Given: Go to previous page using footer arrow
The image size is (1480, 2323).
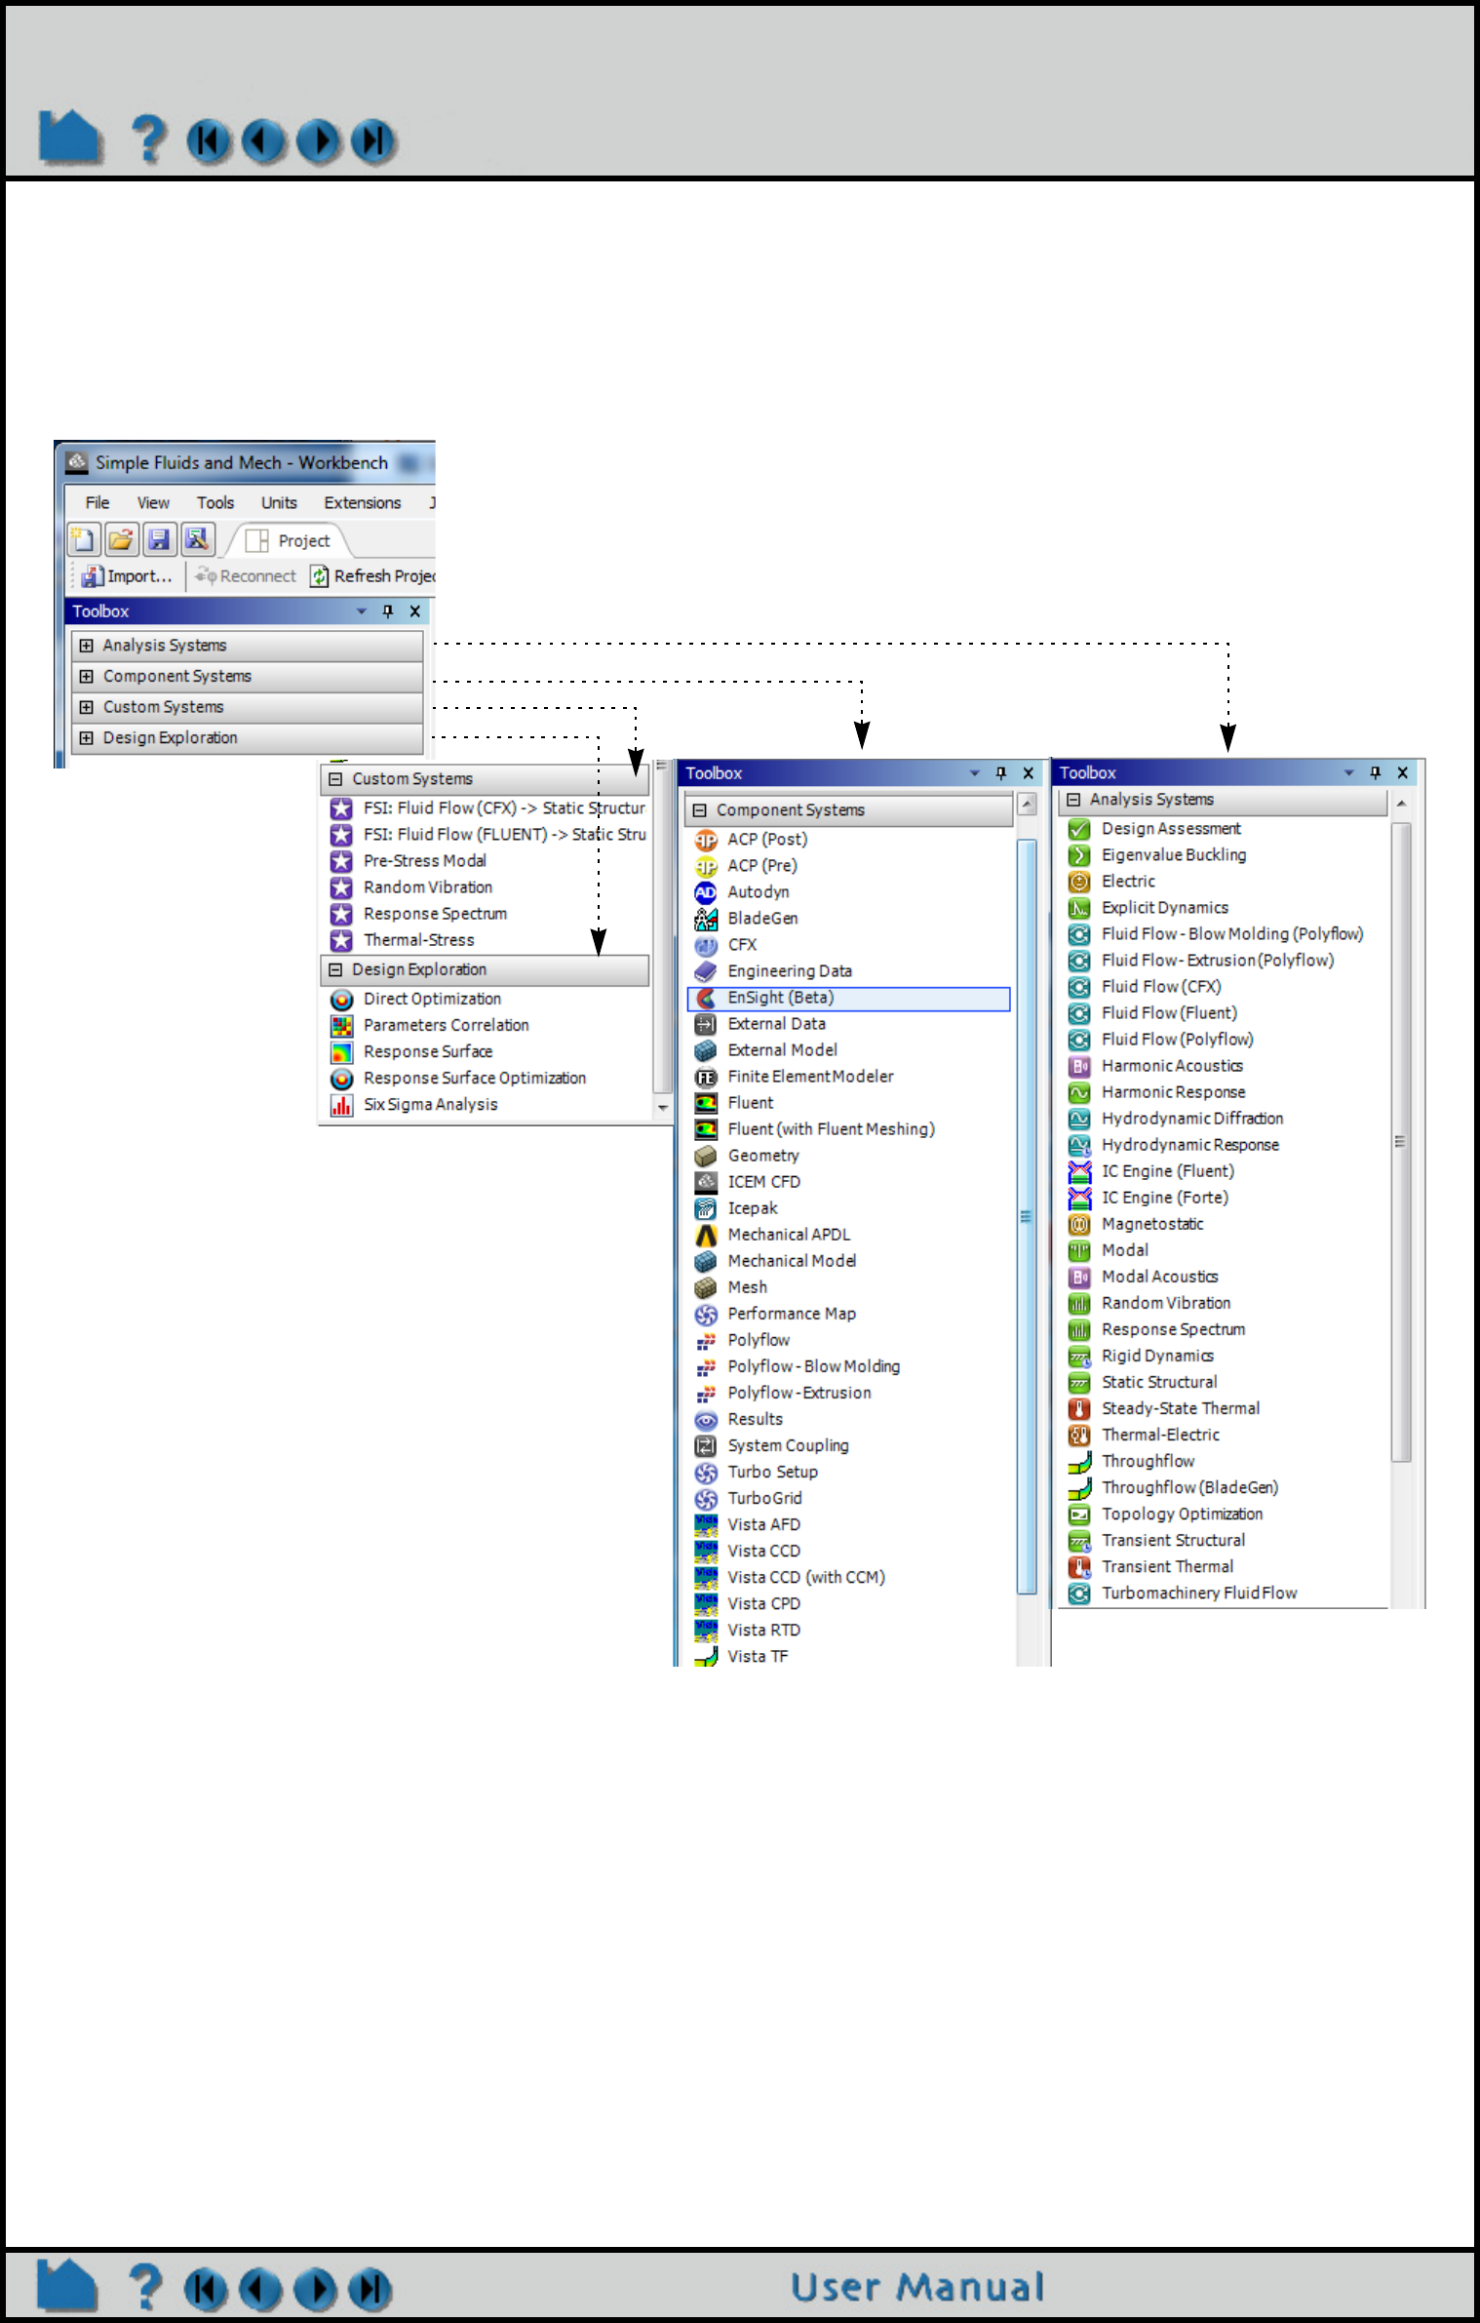Looking at the screenshot, I should tap(260, 2290).
